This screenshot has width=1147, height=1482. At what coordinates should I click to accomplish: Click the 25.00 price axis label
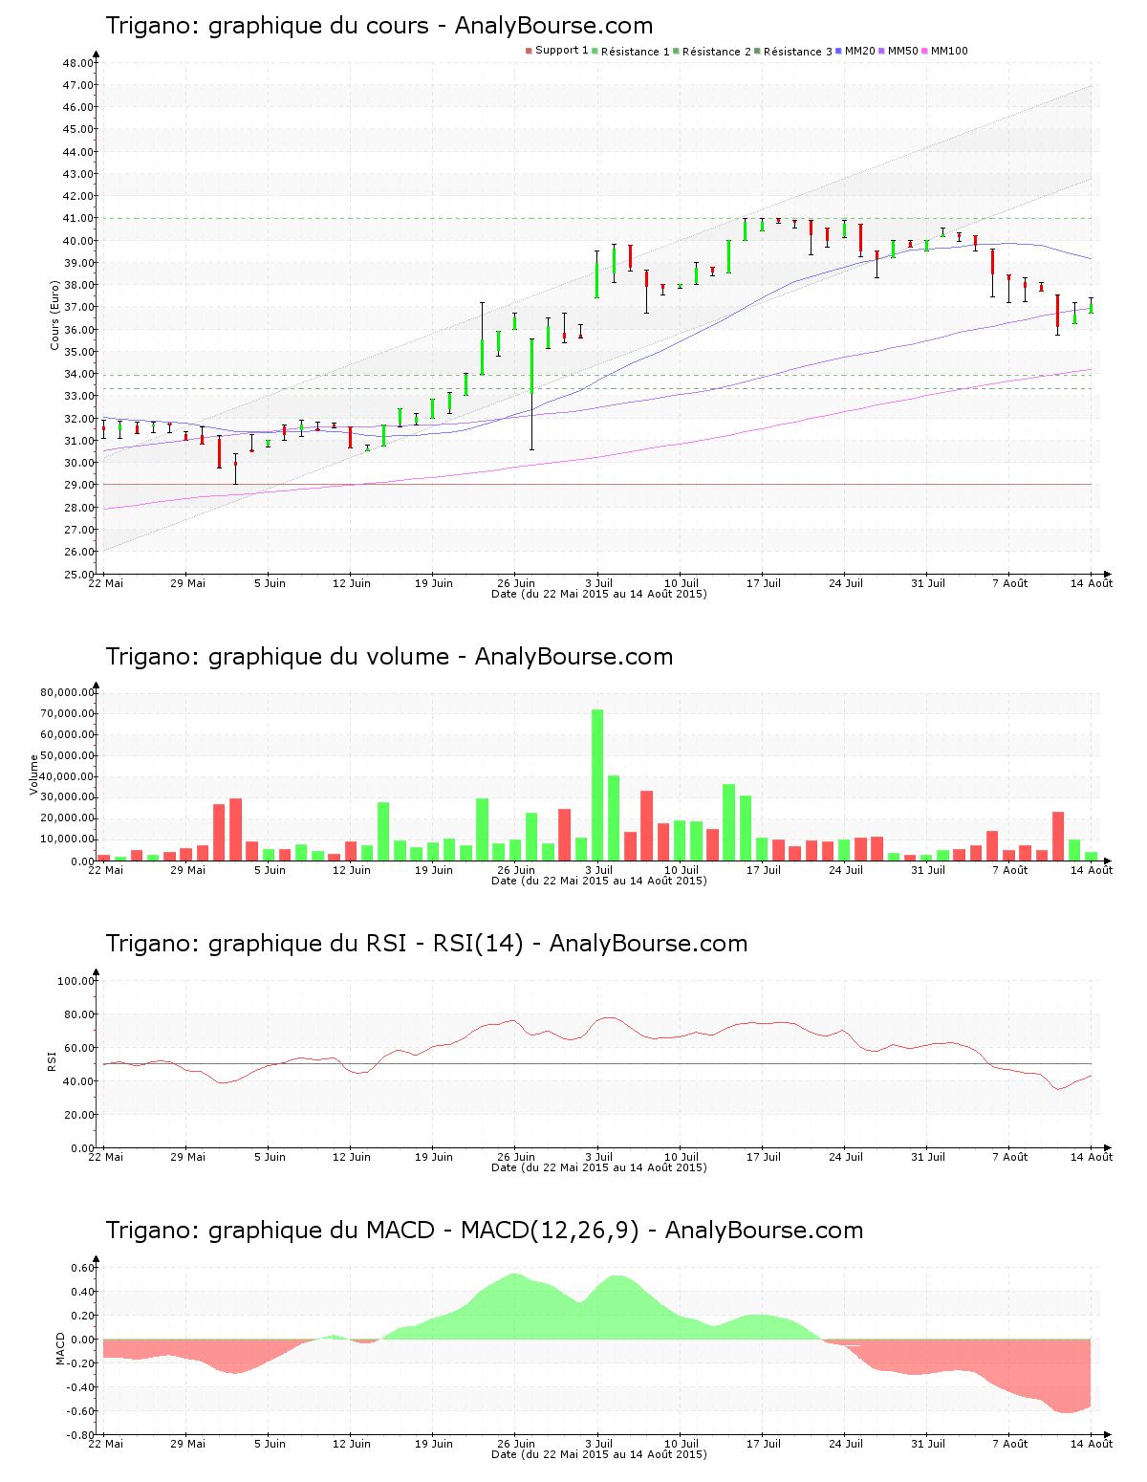click(x=78, y=574)
